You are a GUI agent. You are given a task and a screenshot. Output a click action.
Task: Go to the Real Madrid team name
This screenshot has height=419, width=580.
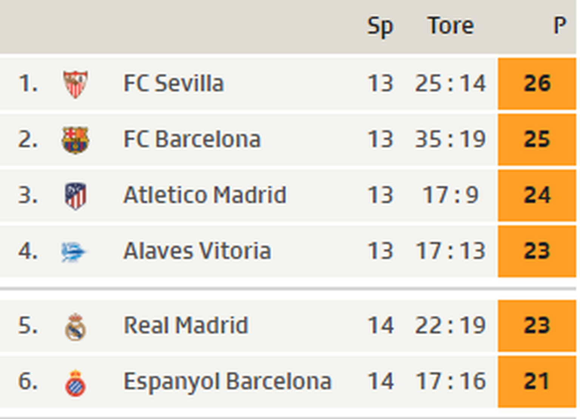186,325
